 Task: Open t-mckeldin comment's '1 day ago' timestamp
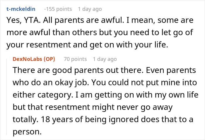[90, 9]
